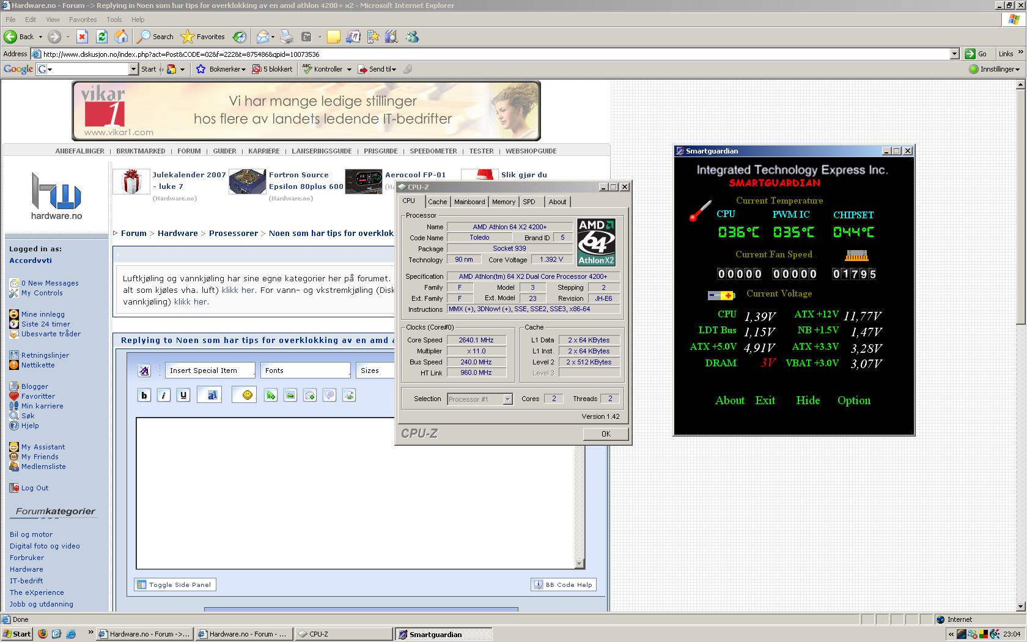
Task: Expand the address bar dropdown arrow
Action: click(x=954, y=54)
